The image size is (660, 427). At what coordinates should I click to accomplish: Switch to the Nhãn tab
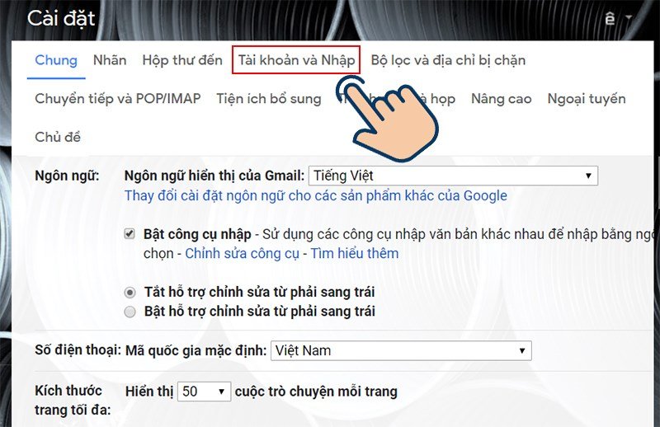click(x=110, y=60)
